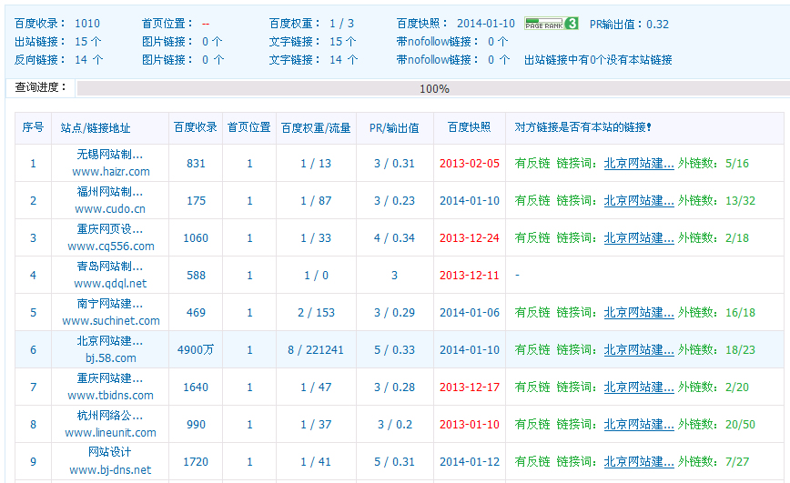The width and height of the screenshot is (790, 483).
Task: Click the outbound link count 7/27
Action: (737, 462)
